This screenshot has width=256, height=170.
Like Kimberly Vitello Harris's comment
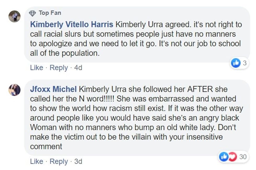pos(37,68)
